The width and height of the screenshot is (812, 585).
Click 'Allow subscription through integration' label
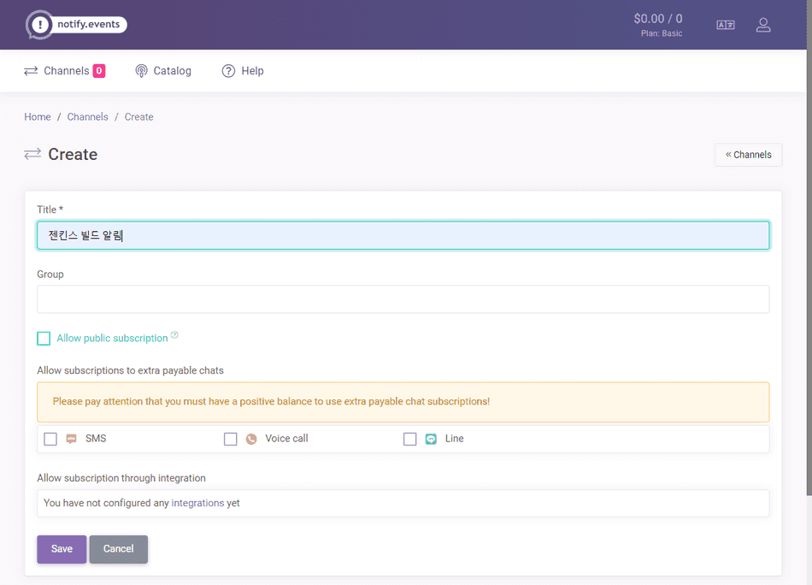click(121, 478)
